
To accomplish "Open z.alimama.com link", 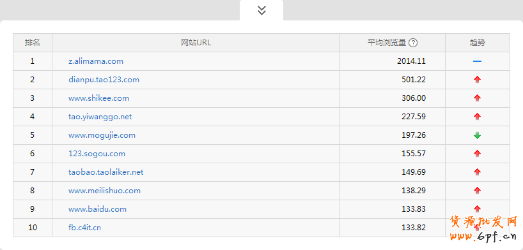I will (96, 61).
